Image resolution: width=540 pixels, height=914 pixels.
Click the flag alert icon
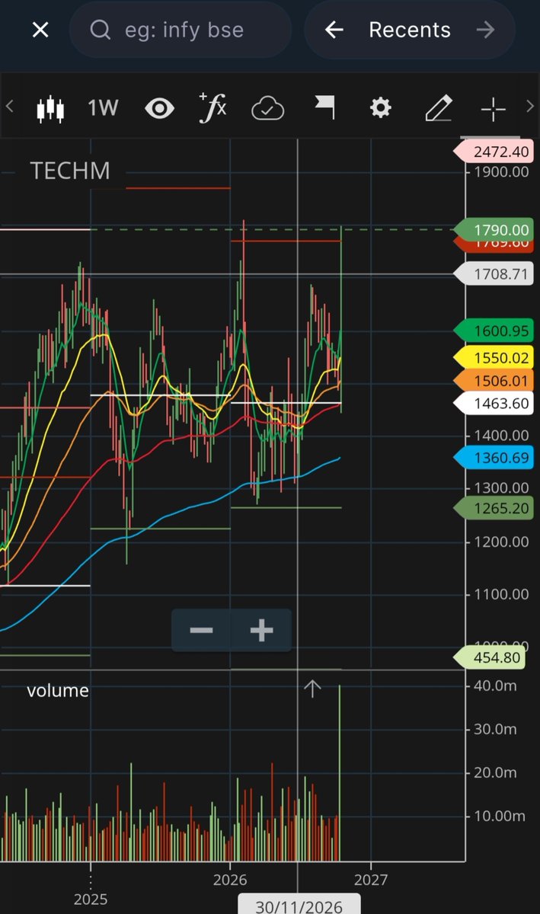point(325,108)
